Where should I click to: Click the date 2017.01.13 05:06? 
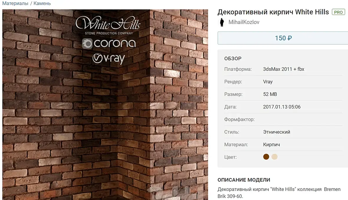pyautogui.click(x=282, y=107)
